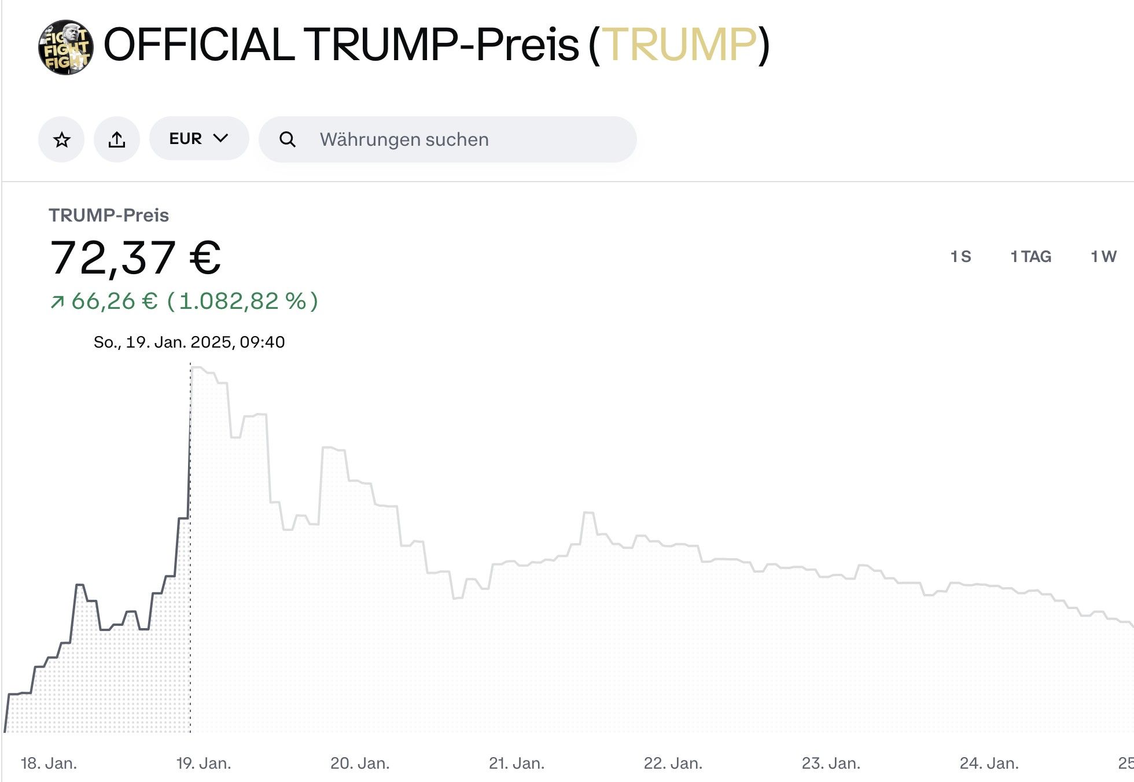Click the 22. Jan. axis label
Screen dimensions: 1134x782
click(673, 763)
